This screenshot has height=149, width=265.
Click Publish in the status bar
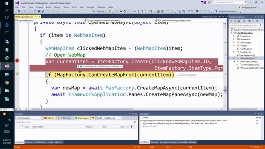[x=256, y=147]
